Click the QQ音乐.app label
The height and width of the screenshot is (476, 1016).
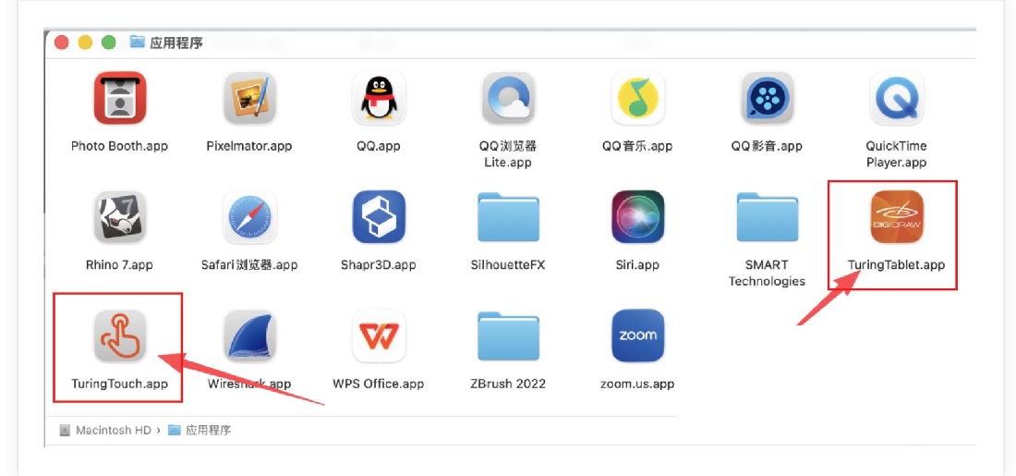(637, 146)
